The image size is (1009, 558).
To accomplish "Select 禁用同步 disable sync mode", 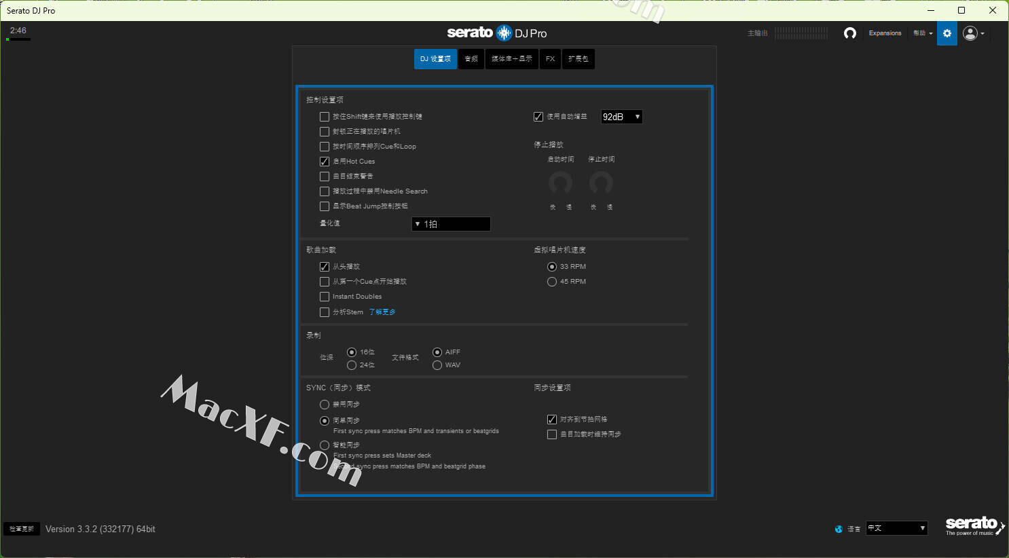I will (325, 405).
